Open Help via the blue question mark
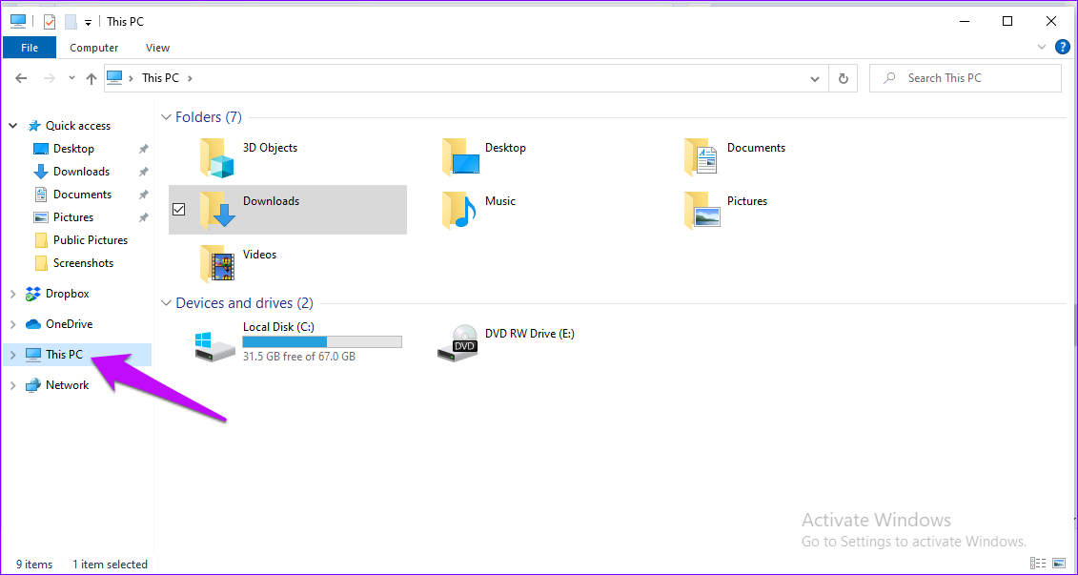1078x575 pixels. 1062,47
